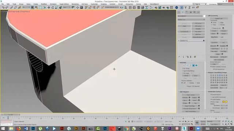Toggle the Smooth Result checkbox
This screenshot has height=131, width=234.
(211, 95)
